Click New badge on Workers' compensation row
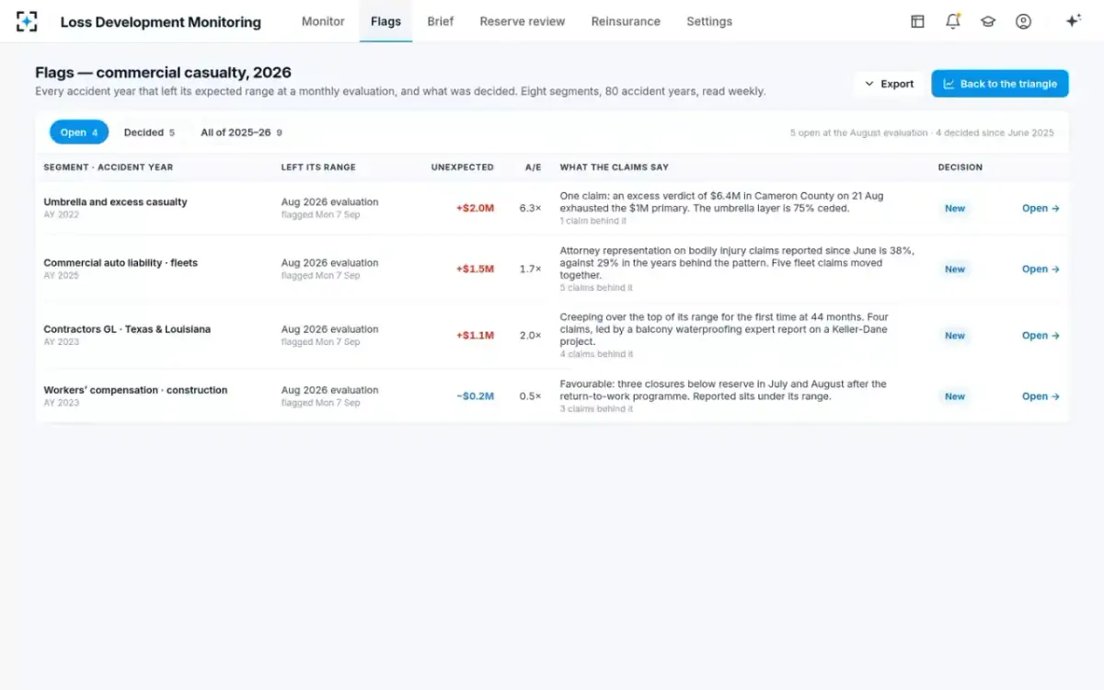 click(955, 396)
